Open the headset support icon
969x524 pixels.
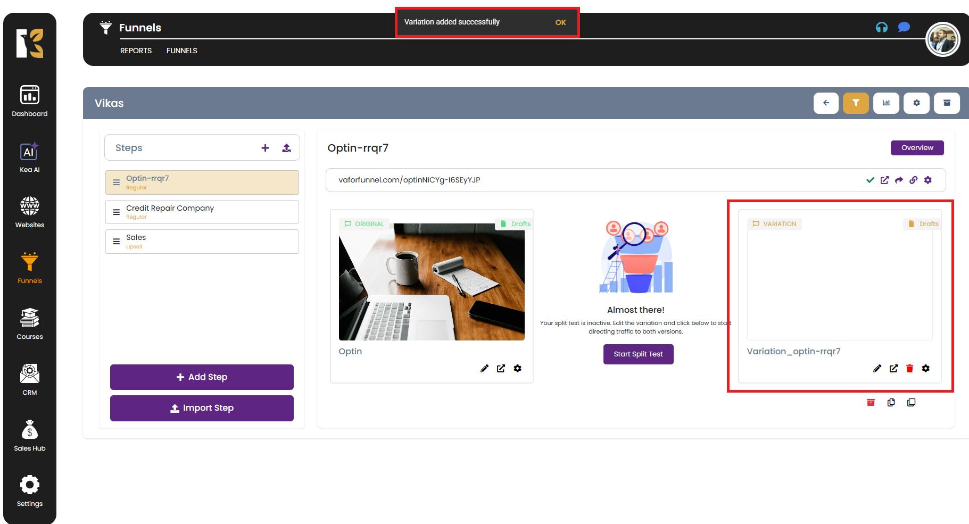(881, 28)
